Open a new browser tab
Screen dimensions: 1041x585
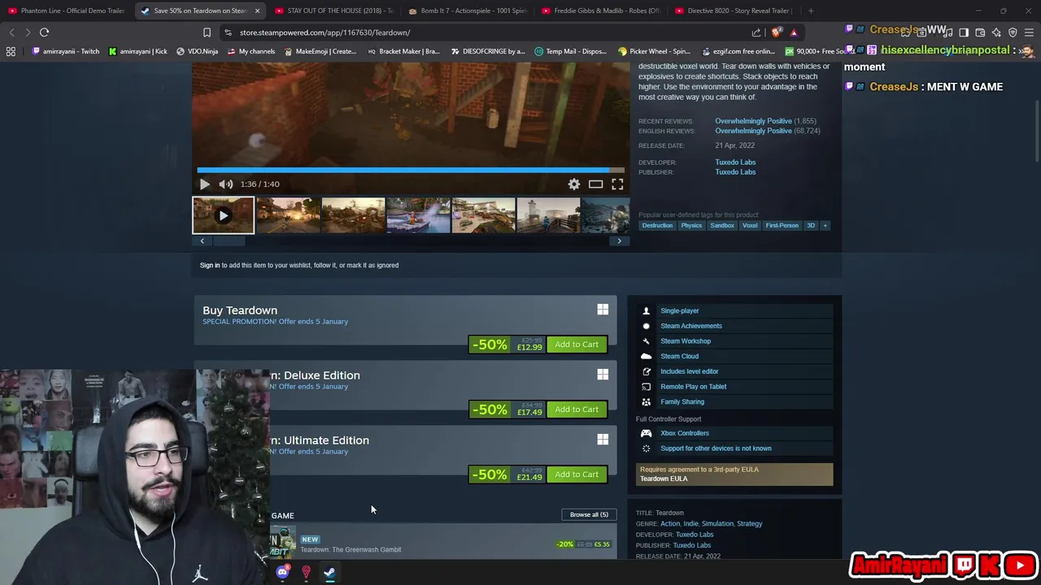pyautogui.click(x=810, y=11)
